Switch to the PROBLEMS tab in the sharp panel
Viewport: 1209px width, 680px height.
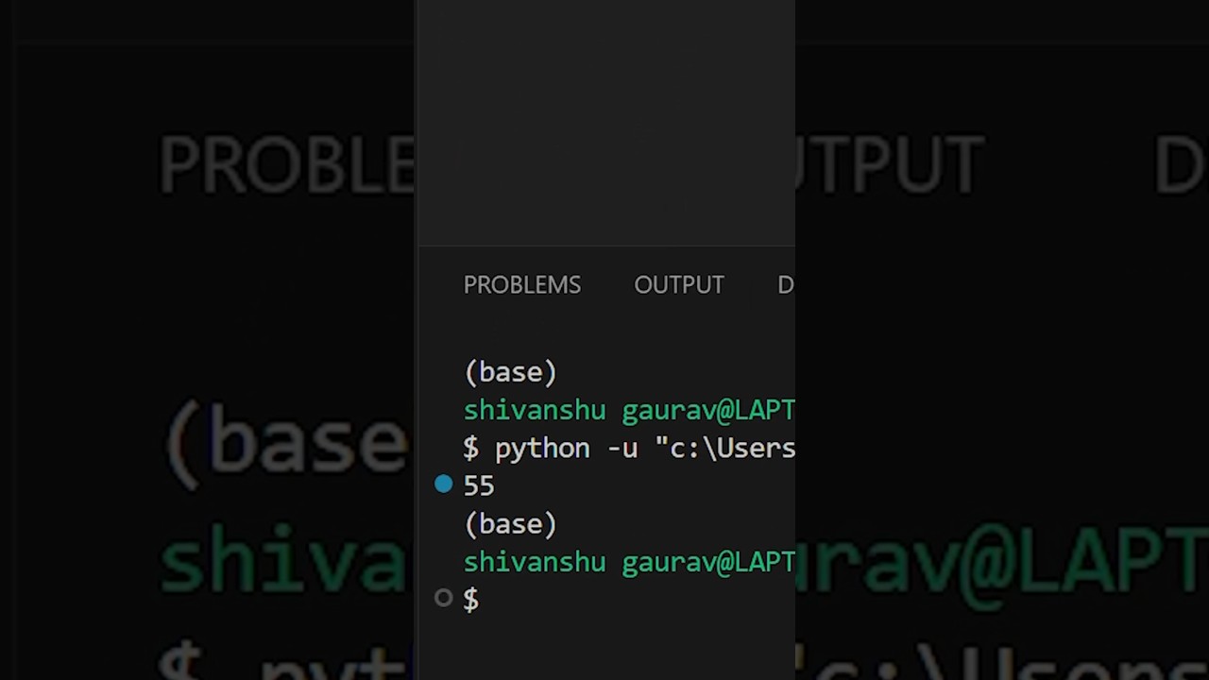click(522, 285)
